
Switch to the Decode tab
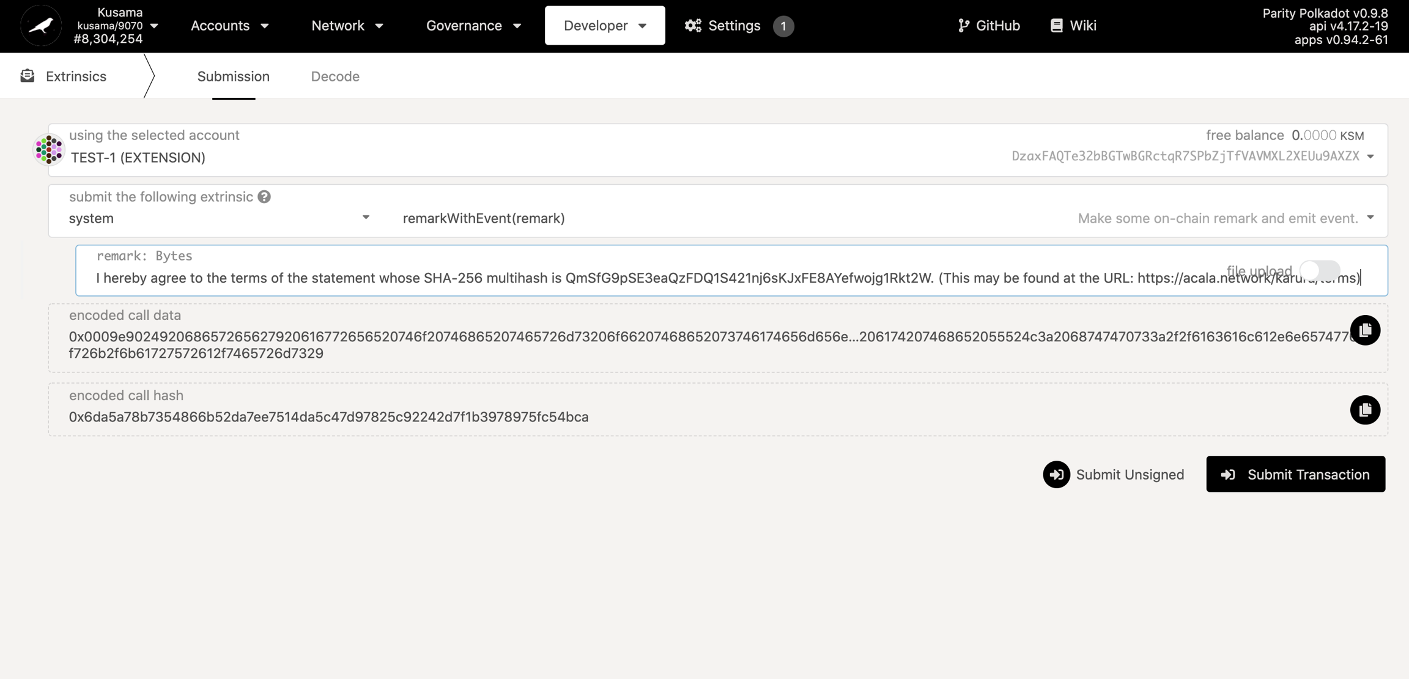(x=335, y=76)
